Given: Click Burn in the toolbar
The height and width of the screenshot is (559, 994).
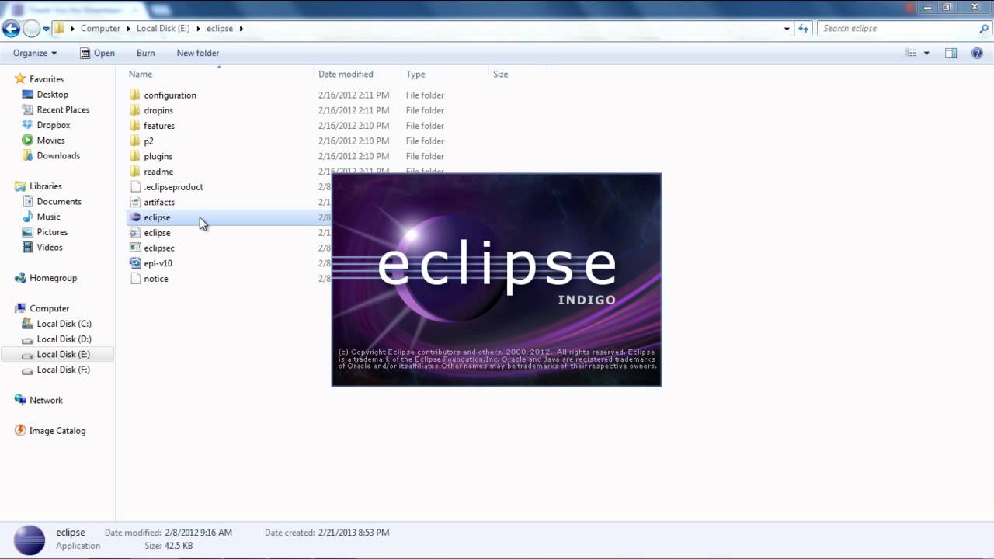Looking at the screenshot, I should point(145,53).
